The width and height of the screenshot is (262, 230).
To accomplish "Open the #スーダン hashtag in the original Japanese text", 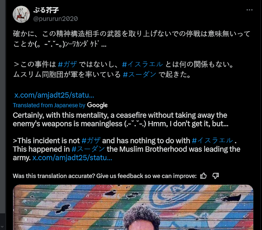I will click(140, 74).
